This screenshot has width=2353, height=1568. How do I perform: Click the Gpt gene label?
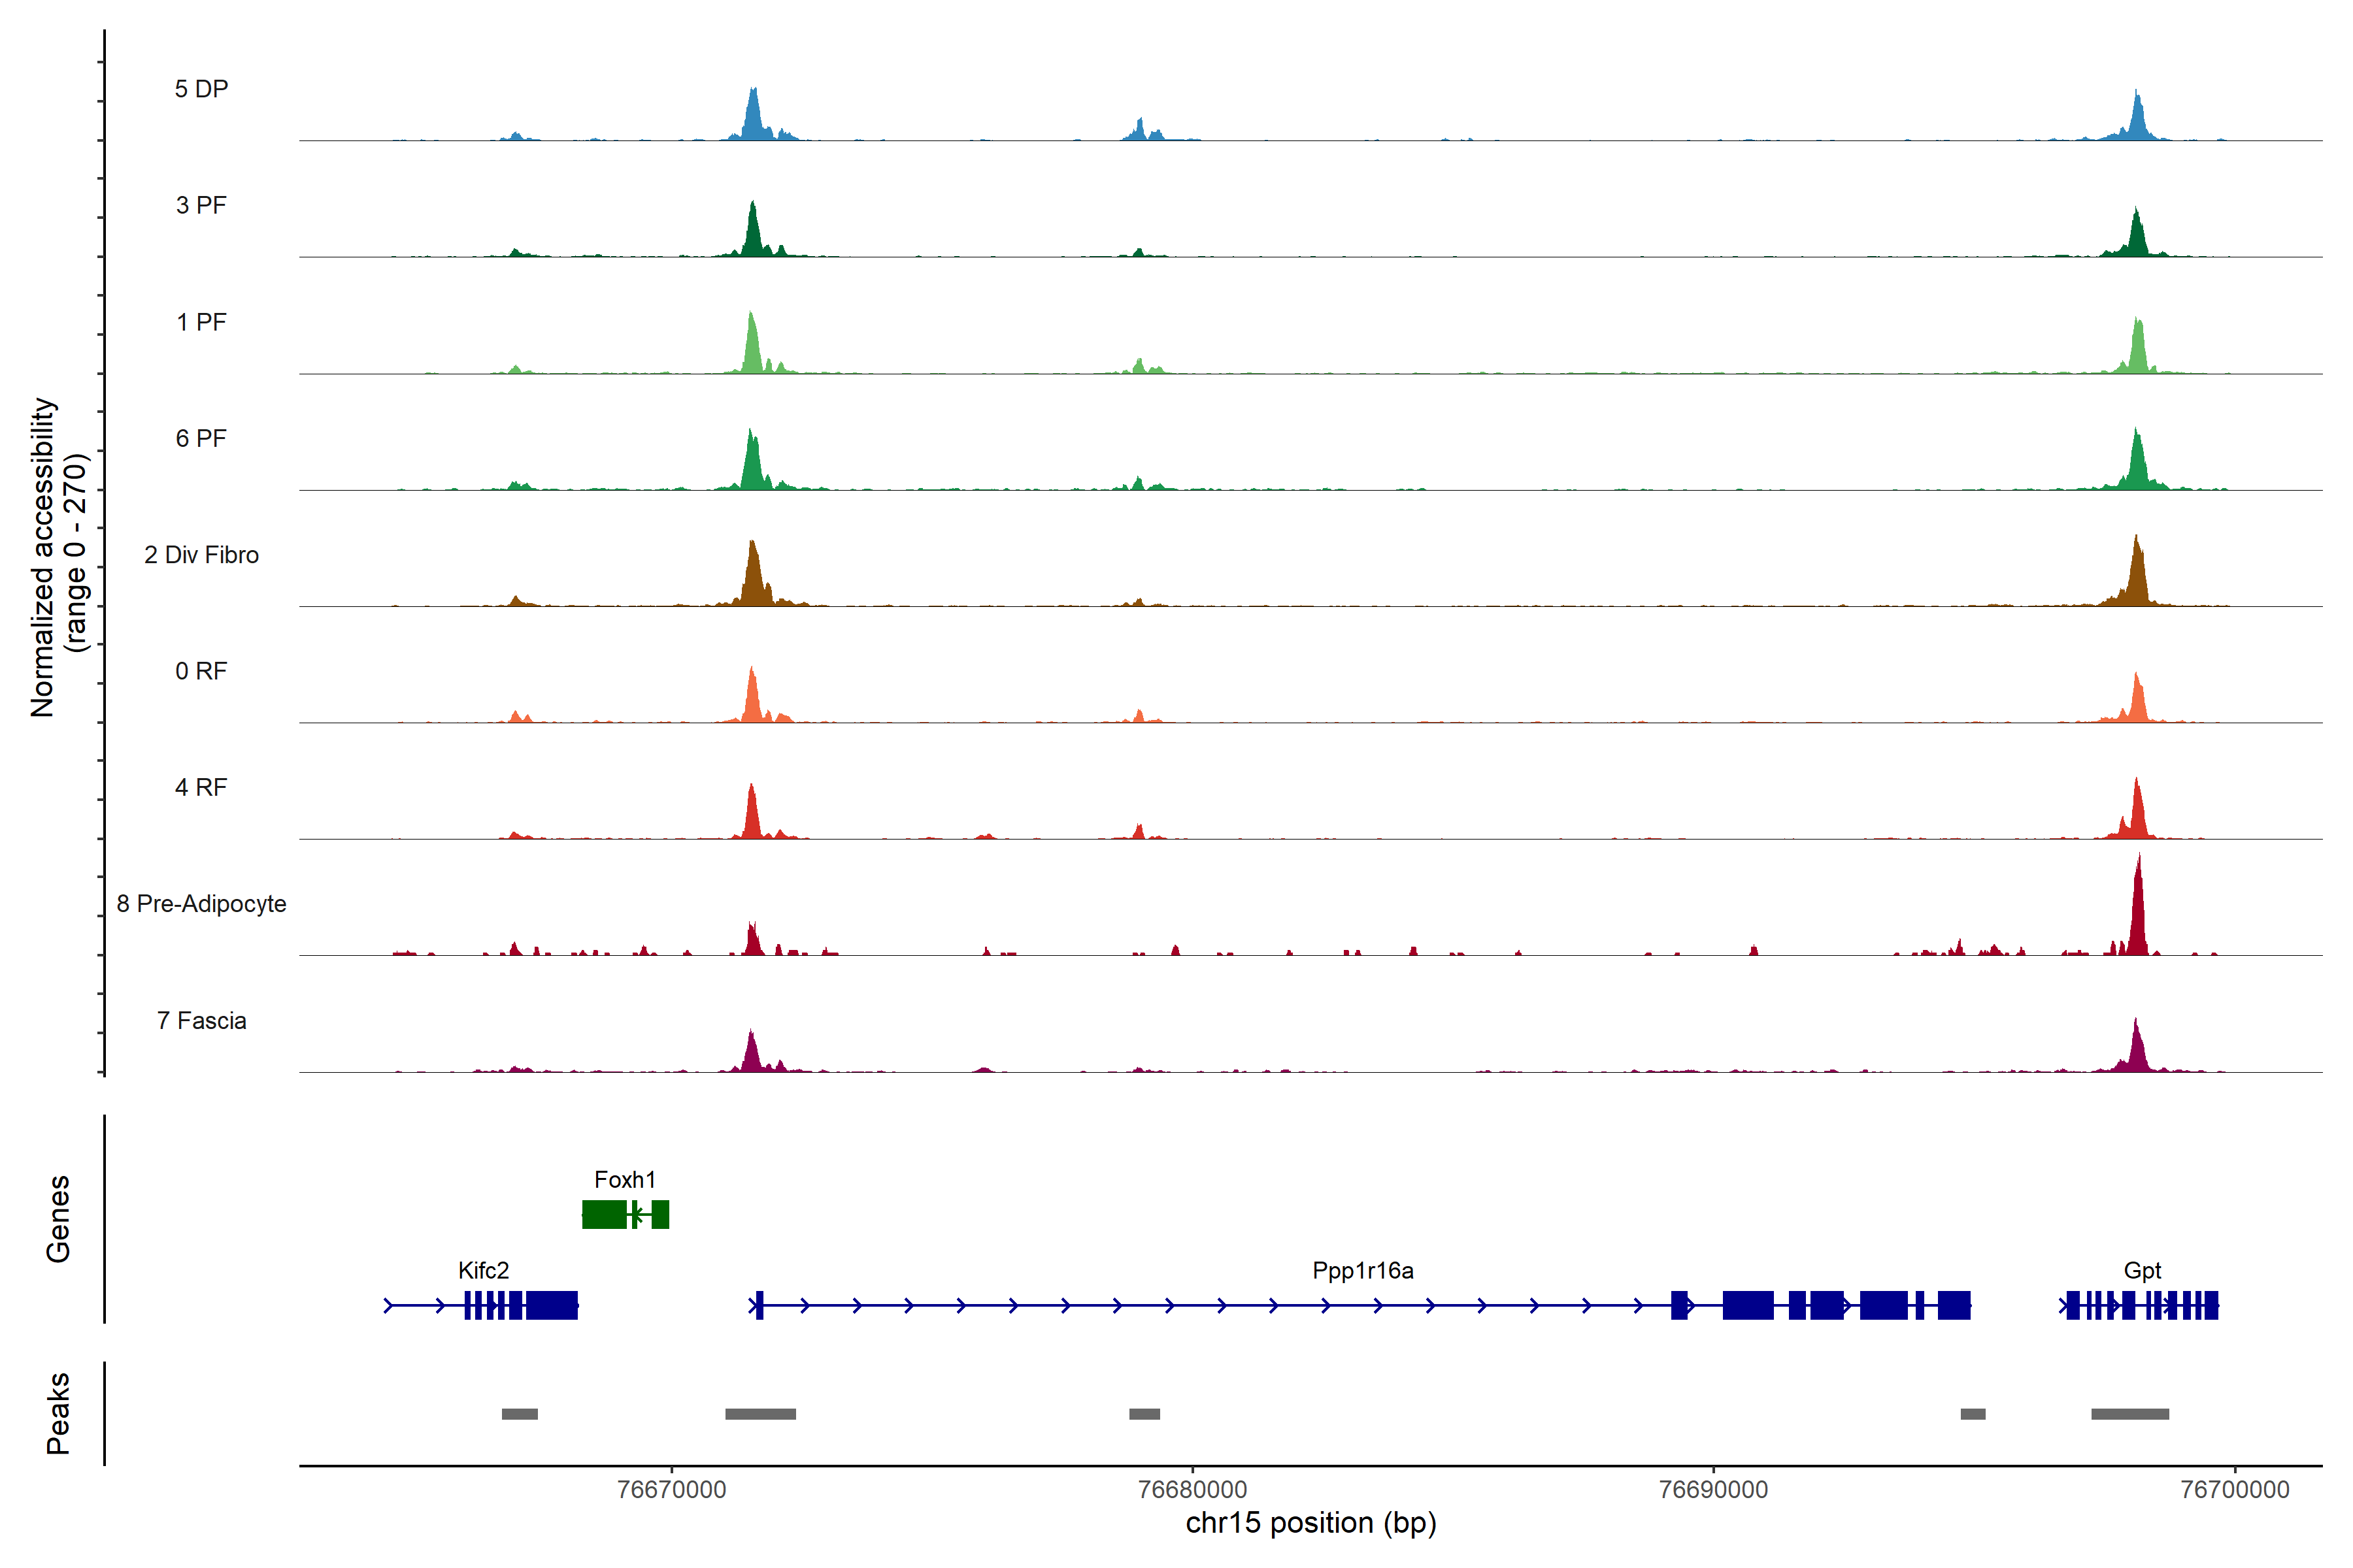2142,1271
